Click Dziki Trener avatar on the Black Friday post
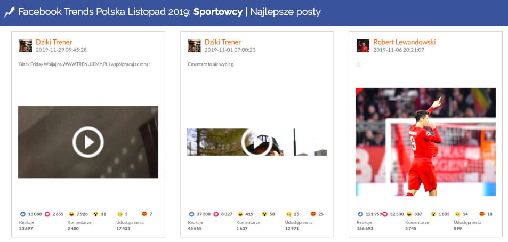The image size is (508, 242). [x=25, y=46]
